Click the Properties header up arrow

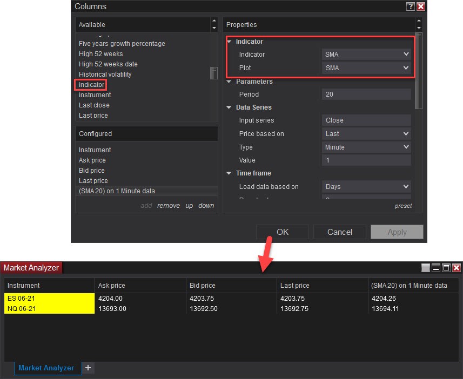419,21
